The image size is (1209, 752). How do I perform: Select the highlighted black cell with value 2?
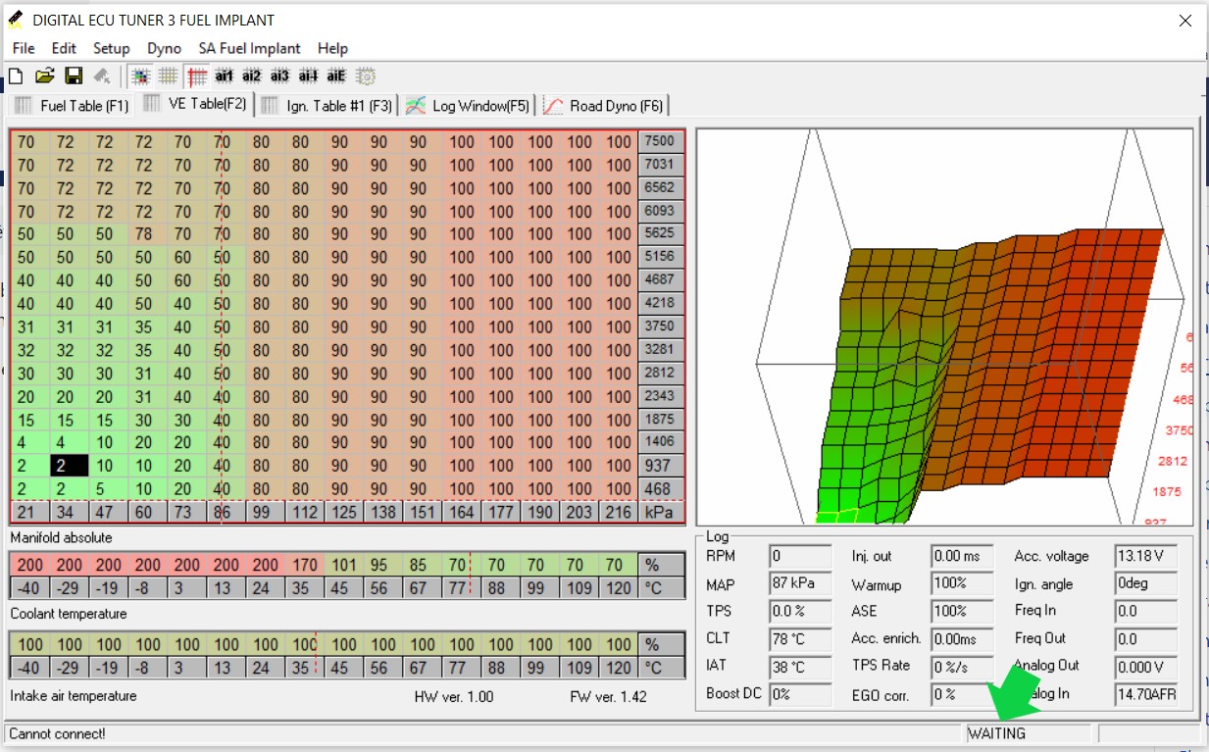(x=69, y=466)
